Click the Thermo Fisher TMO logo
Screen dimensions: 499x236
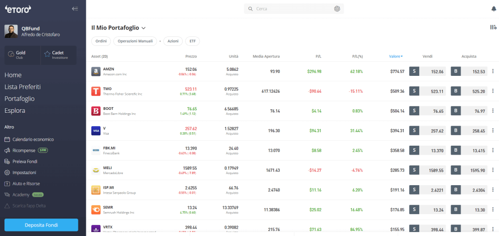(96, 91)
